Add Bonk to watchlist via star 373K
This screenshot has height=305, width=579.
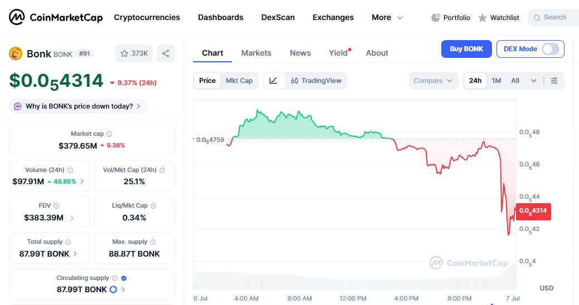point(134,53)
